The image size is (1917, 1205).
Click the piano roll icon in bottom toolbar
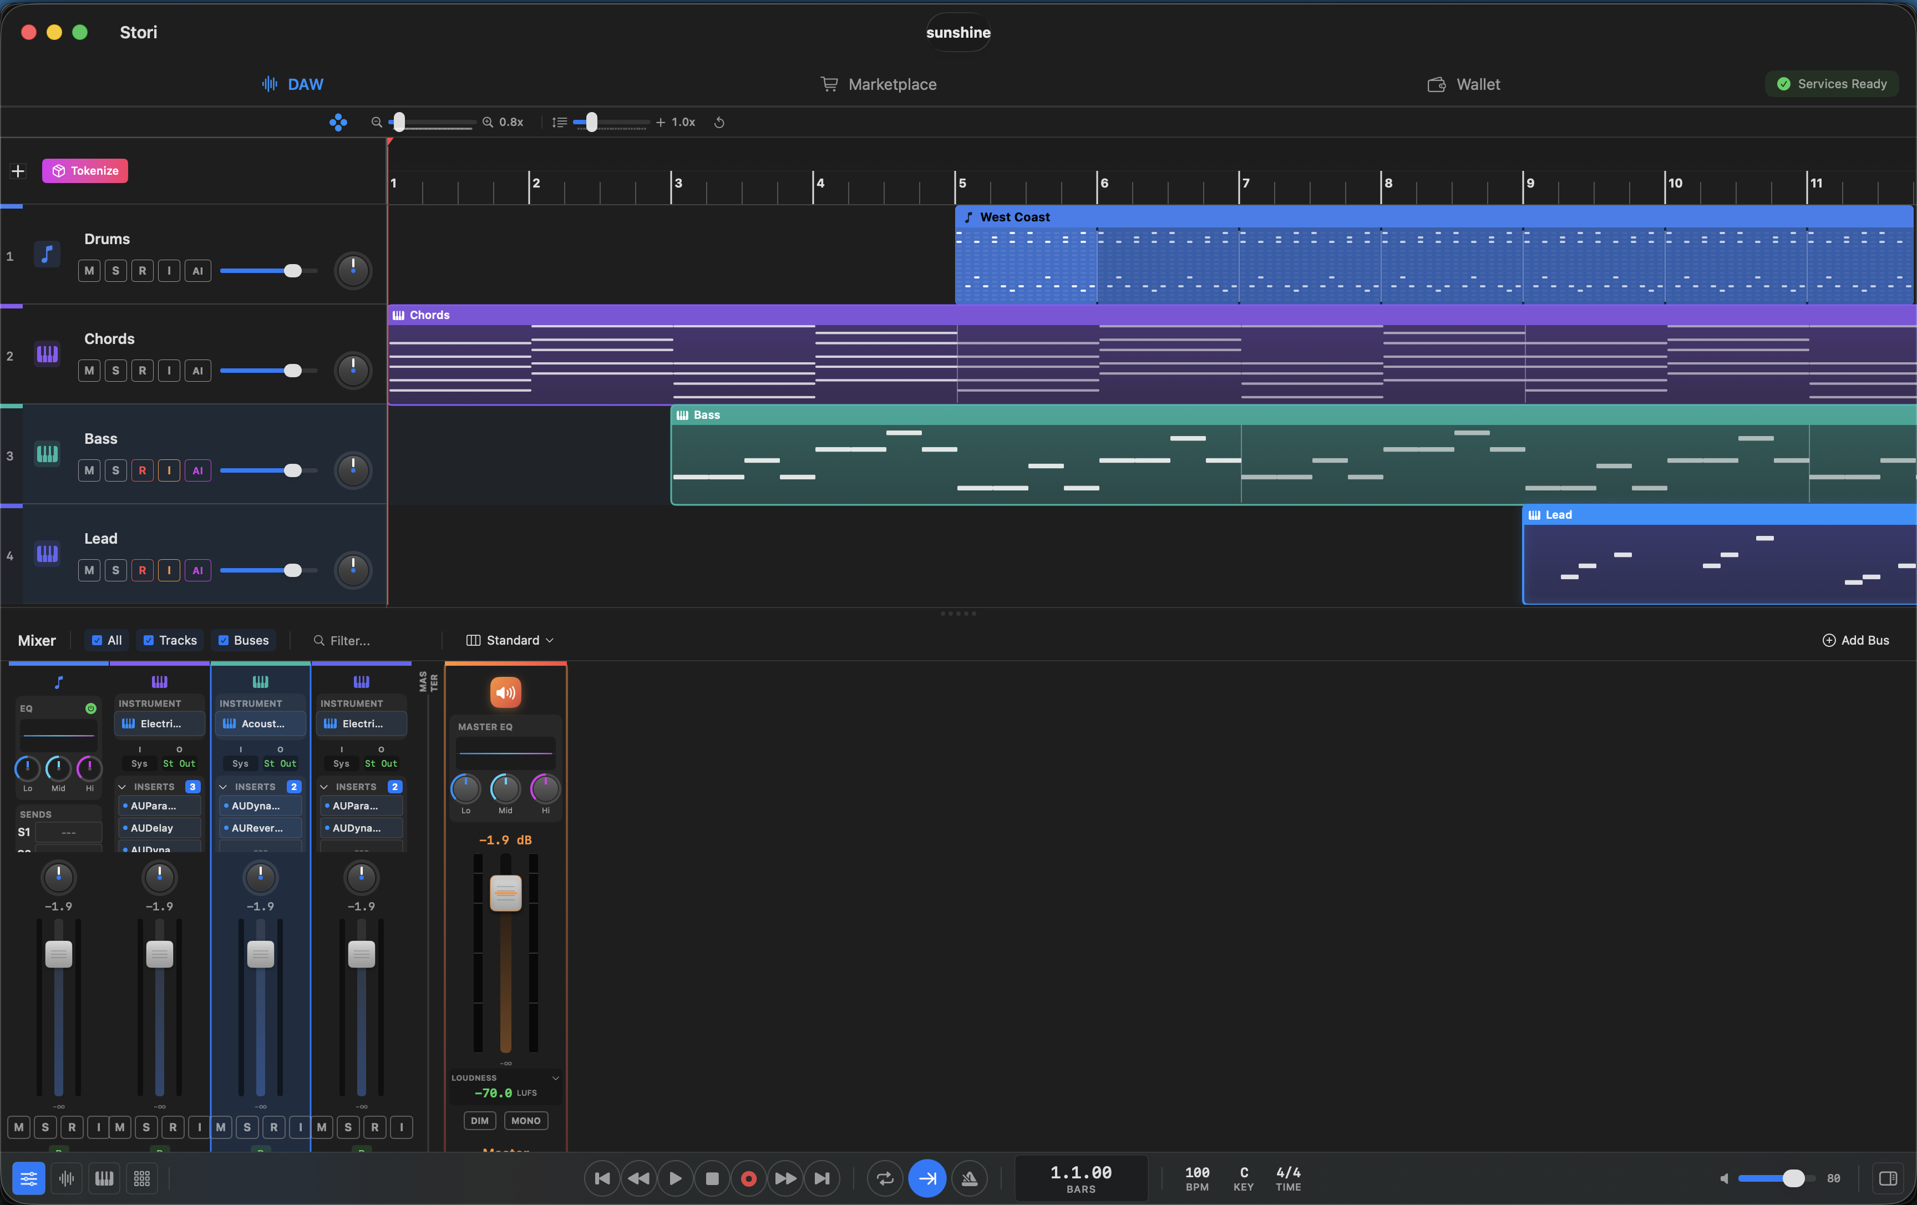[104, 1179]
